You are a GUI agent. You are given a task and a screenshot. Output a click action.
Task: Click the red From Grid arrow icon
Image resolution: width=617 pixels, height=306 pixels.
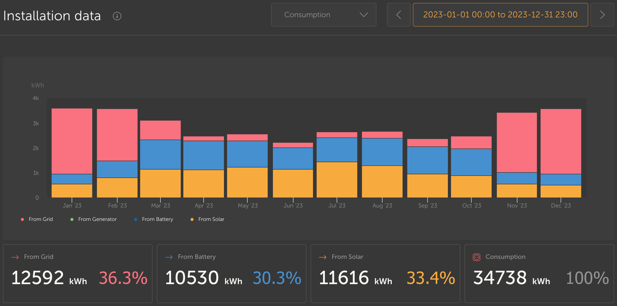15,257
